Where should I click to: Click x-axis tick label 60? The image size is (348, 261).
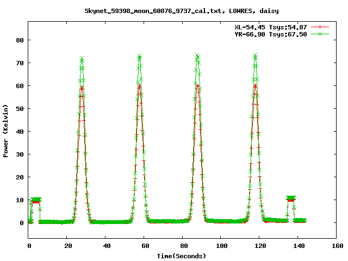click(145, 246)
